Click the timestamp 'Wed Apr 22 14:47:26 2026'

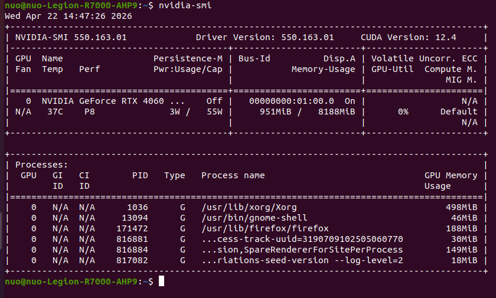68,16
